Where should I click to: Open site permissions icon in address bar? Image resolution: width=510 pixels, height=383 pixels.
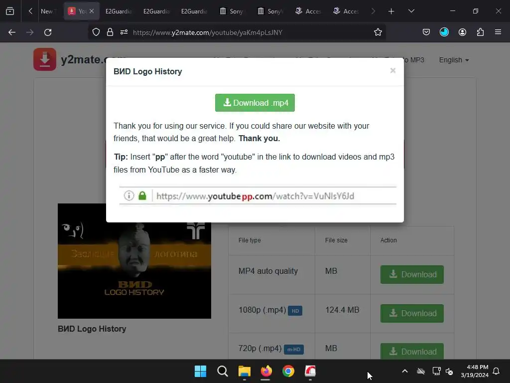pyautogui.click(x=124, y=32)
